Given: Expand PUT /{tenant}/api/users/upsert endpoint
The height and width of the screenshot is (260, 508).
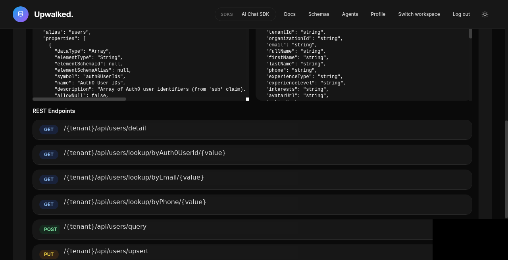Looking at the screenshot, I should [x=233, y=252].
